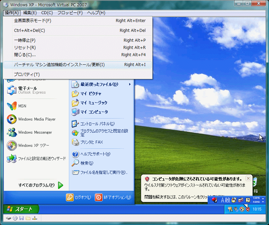This screenshot has width=269, height=225.
Task: Click the スタート button
Action: pyautogui.click(x=21, y=209)
